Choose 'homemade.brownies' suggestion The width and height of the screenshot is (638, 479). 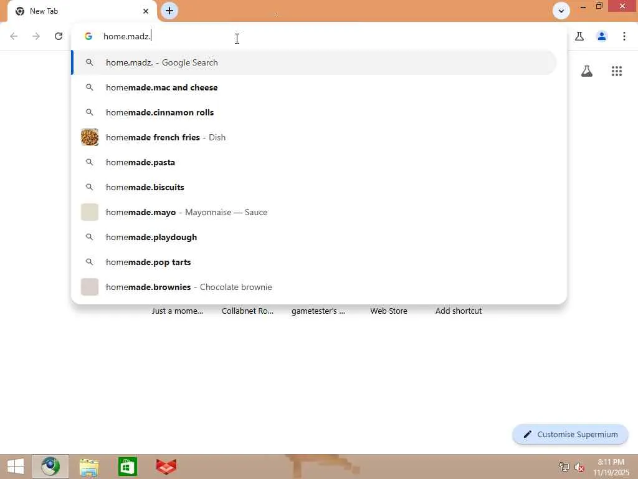pos(314,287)
